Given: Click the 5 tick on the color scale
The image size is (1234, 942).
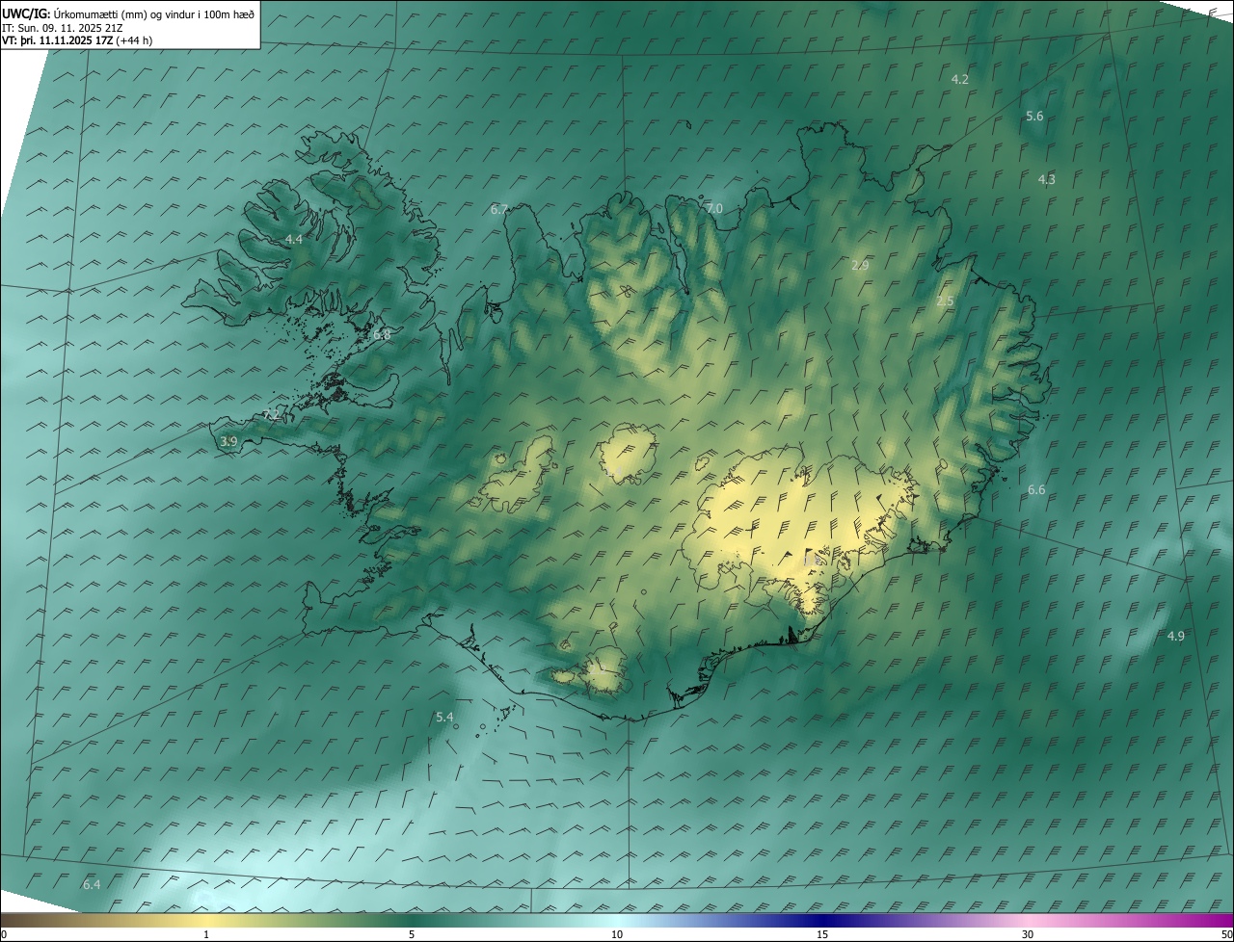Looking at the screenshot, I should click(412, 935).
